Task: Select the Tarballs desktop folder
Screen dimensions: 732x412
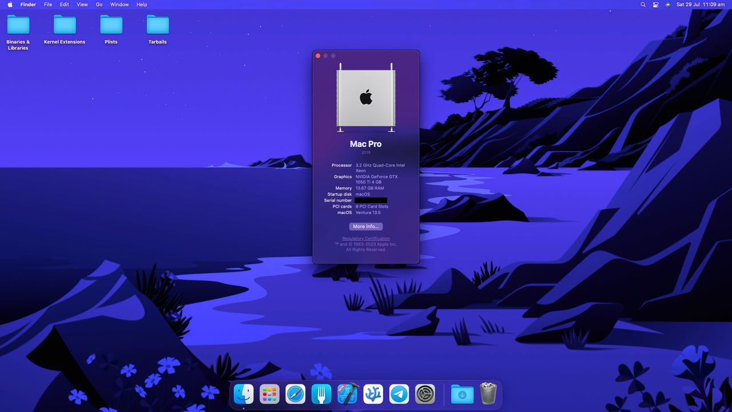Action: 157,30
